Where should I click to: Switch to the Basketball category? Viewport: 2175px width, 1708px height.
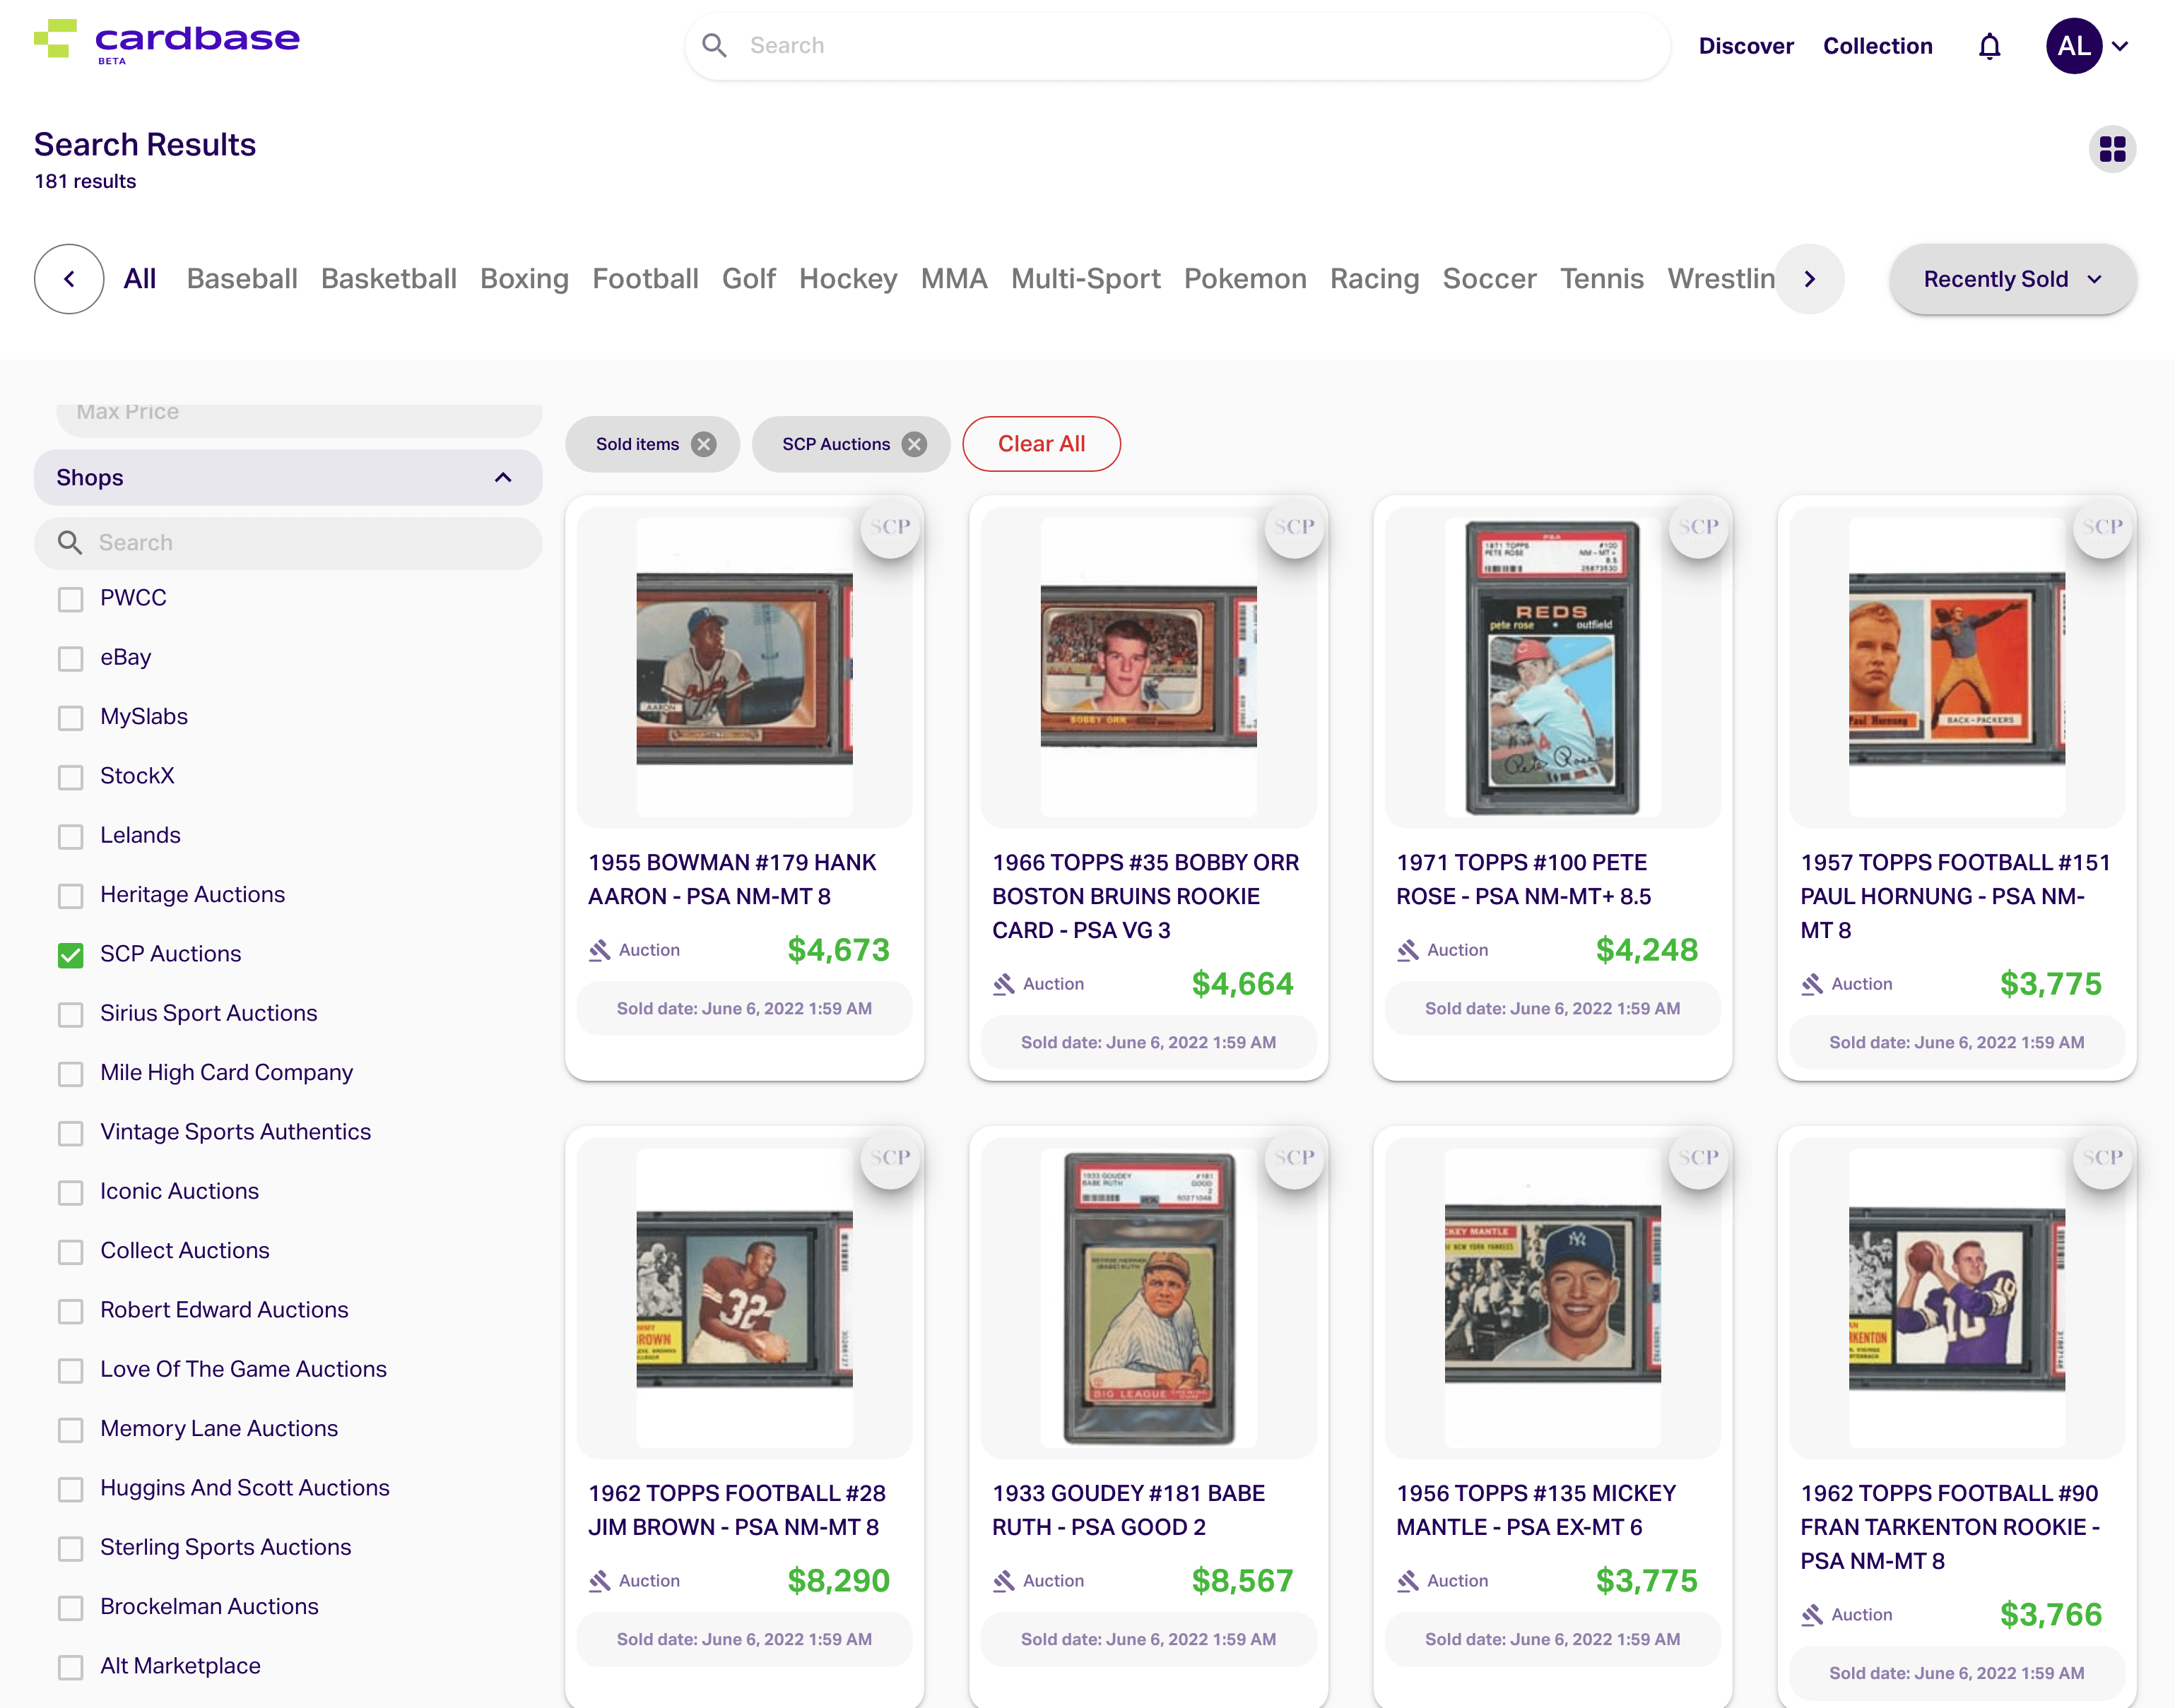[x=389, y=279]
